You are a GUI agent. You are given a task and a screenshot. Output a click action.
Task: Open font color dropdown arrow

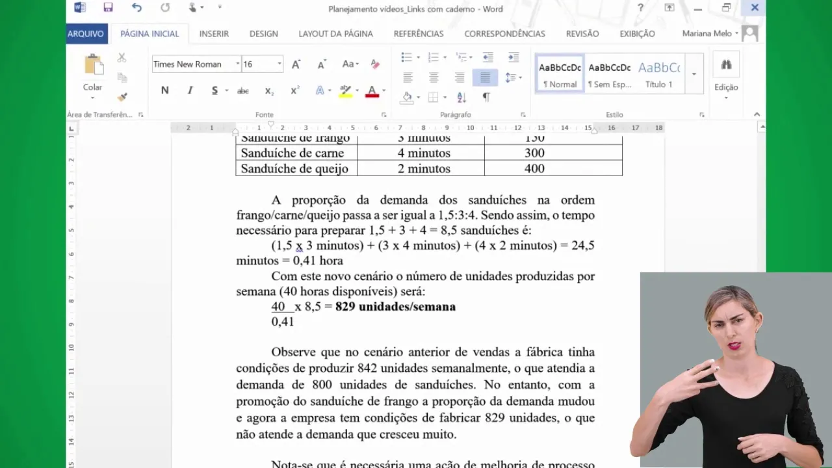tap(383, 91)
